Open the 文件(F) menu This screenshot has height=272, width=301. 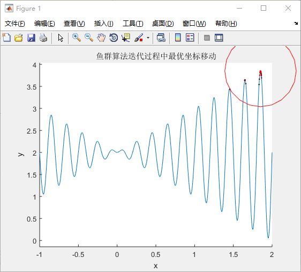point(15,24)
